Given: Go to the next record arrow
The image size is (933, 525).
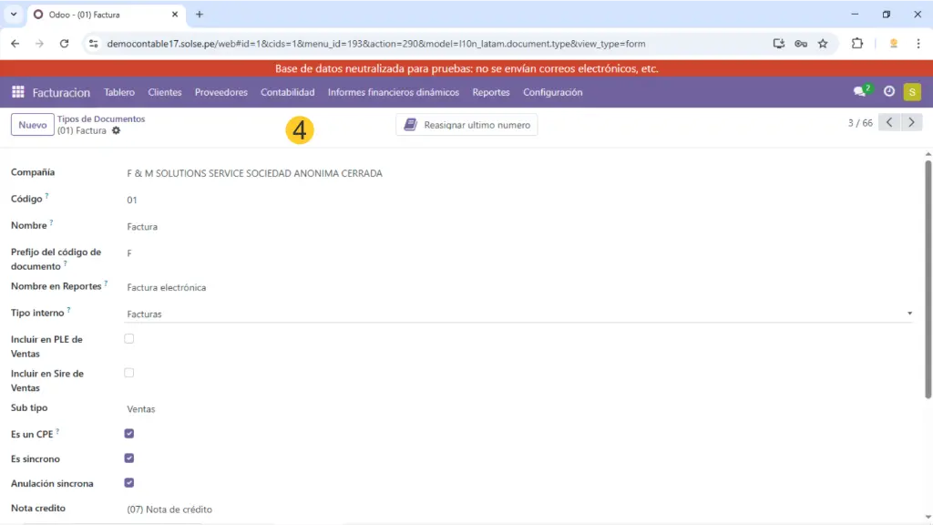Looking at the screenshot, I should 911,123.
